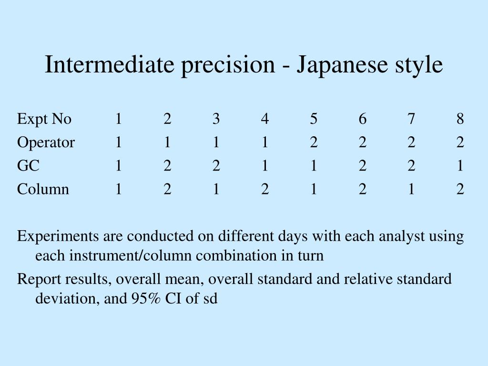Select the 'Column' row label
The width and height of the screenshot is (488, 366).
[x=43, y=189]
